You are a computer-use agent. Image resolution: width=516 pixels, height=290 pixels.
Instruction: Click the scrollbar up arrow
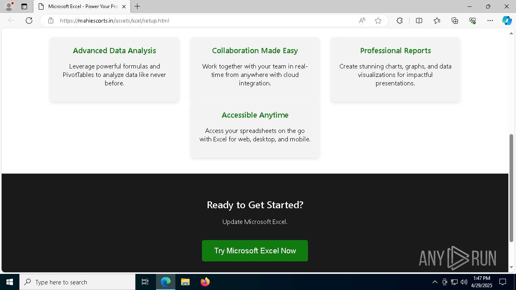point(512,33)
